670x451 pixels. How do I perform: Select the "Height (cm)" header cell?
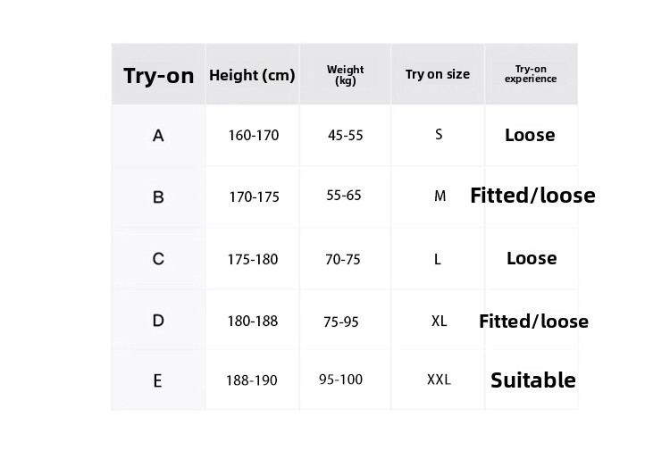point(252,75)
